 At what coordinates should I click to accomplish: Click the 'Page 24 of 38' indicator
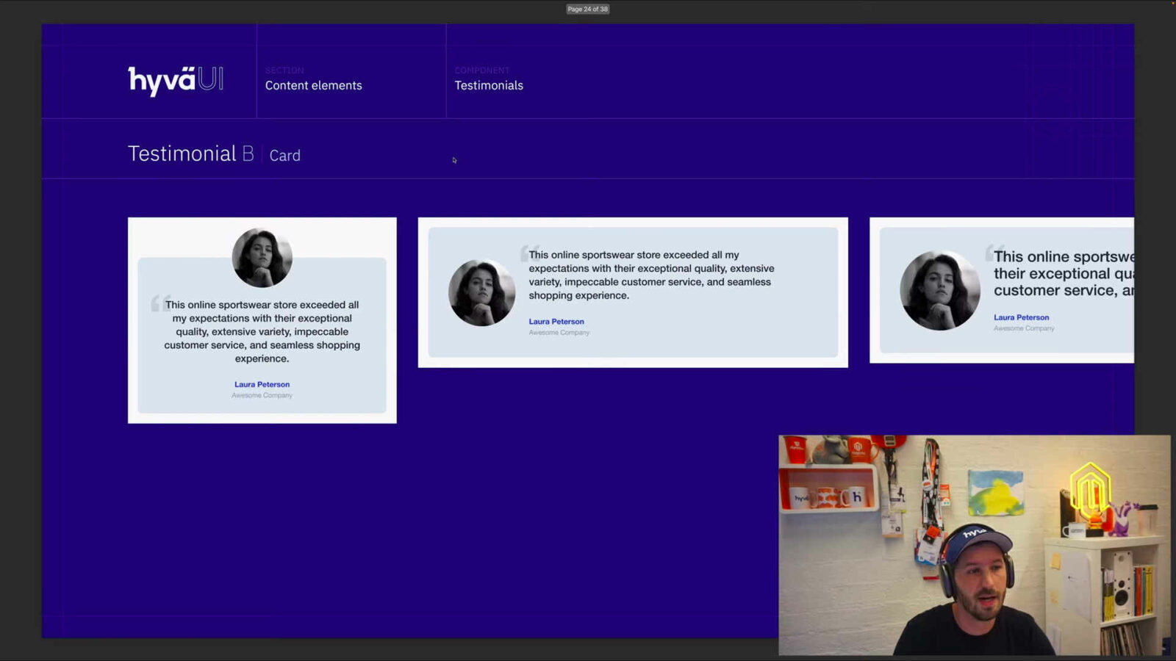tap(587, 9)
